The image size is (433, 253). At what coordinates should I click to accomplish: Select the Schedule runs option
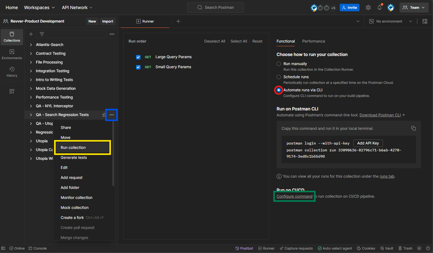(279, 77)
